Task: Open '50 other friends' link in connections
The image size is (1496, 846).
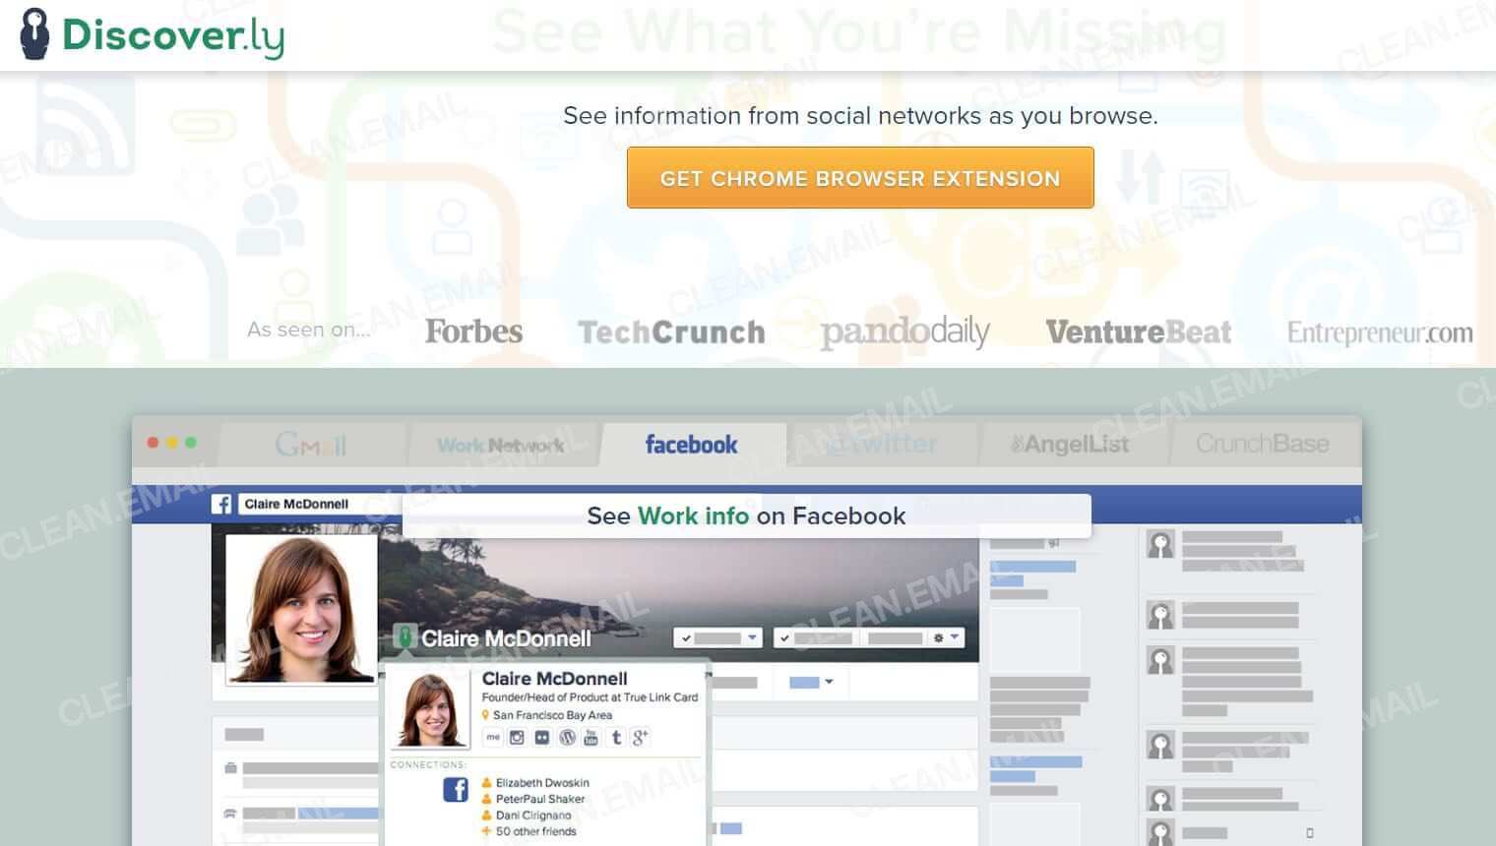Action: 535,831
